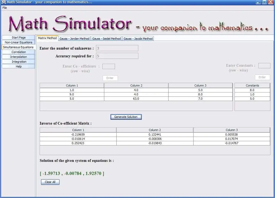Switch to Gauss - Seidel Method tab

pos(106,39)
